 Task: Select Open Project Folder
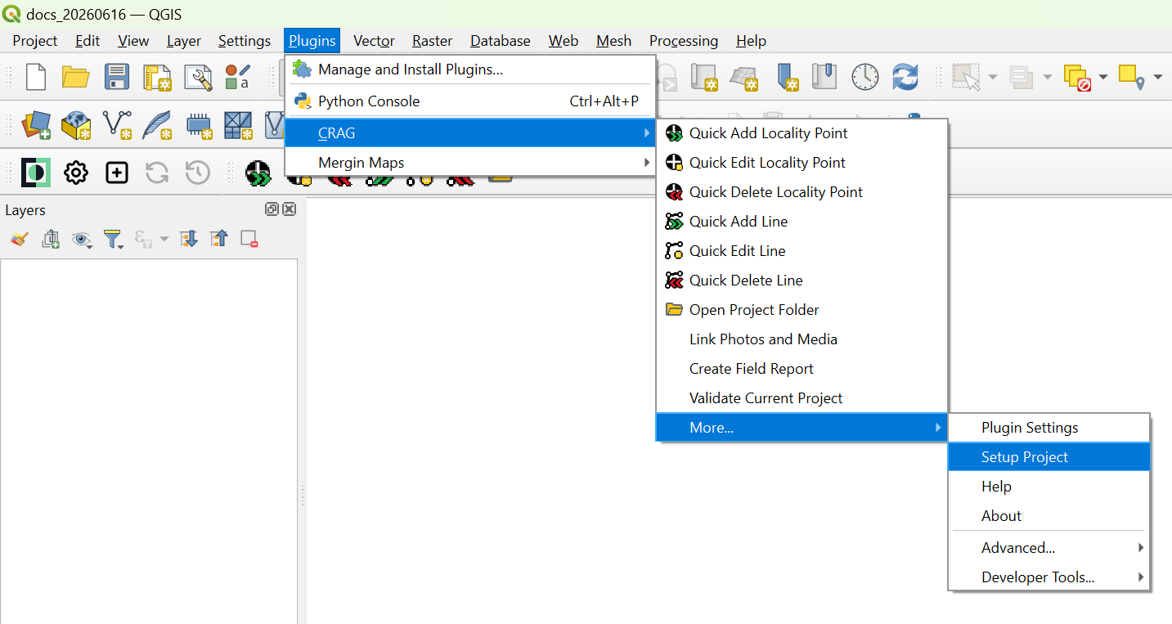802,310
